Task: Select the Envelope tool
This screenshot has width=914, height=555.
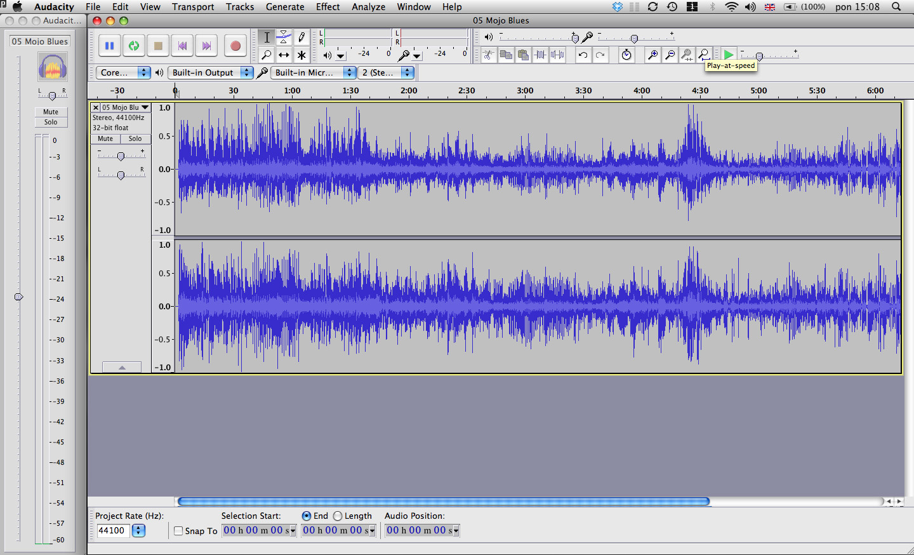Action: (284, 37)
